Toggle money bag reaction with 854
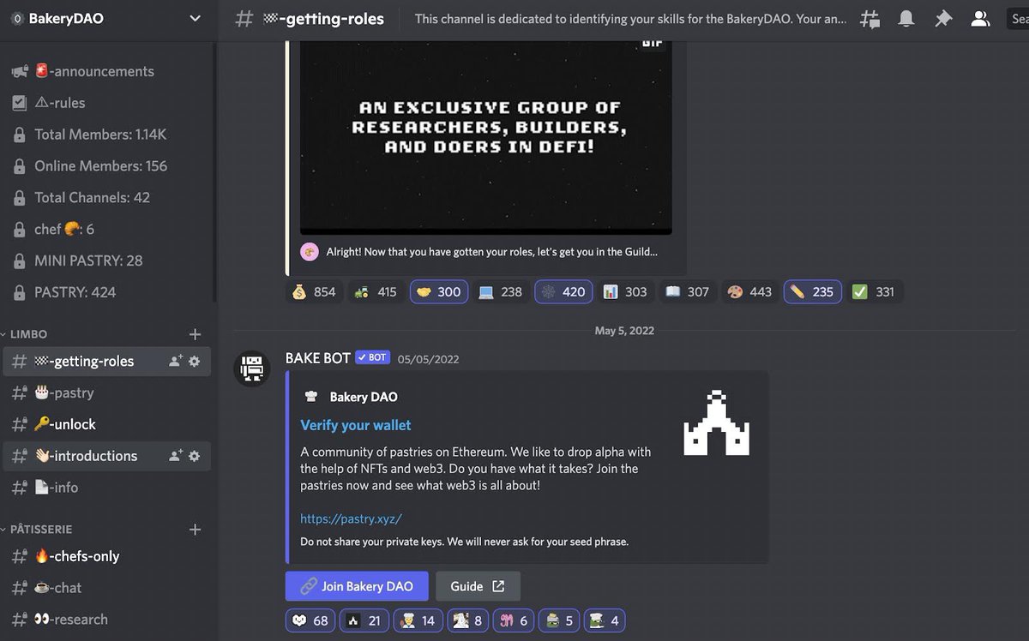1029x641 pixels. tap(313, 291)
